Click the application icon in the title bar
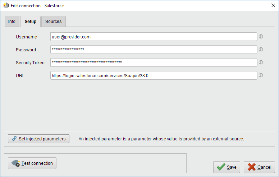The image size is (279, 177). (6, 6)
